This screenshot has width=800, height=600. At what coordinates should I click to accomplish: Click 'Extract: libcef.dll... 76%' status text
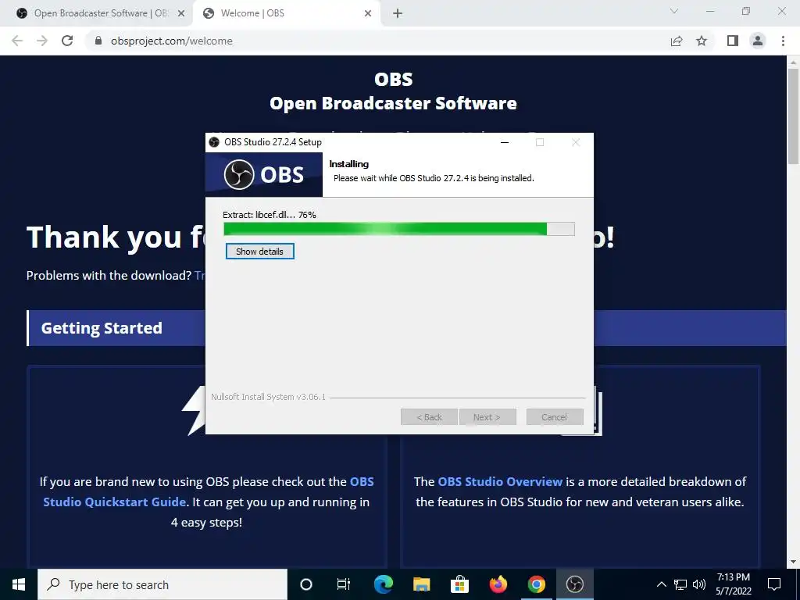tap(270, 215)
